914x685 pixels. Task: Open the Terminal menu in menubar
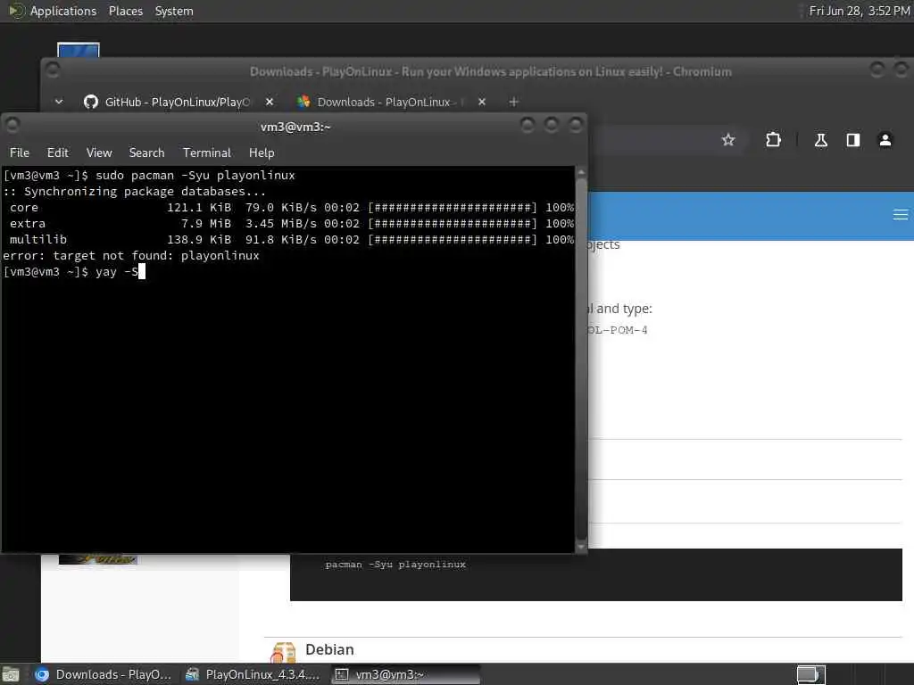pyautogui.click(x=206, y=153)
